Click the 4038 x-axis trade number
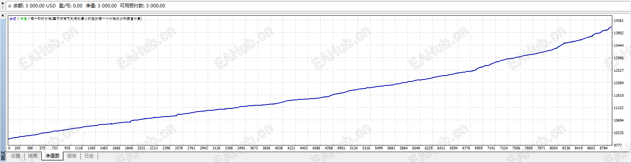Viewport: 631px width, 163px height. pyautogui.click(x=279, y=148)
